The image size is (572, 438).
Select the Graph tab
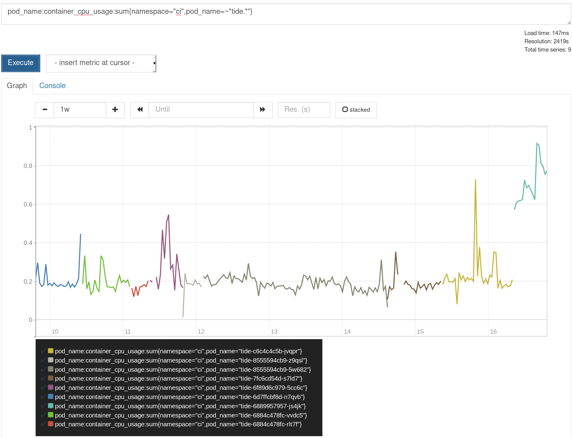17,86
